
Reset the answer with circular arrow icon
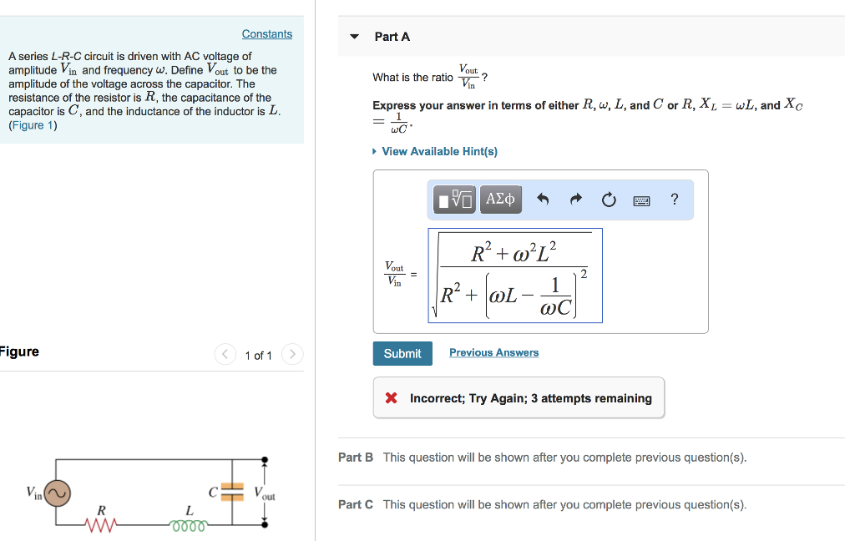[609, 200]
